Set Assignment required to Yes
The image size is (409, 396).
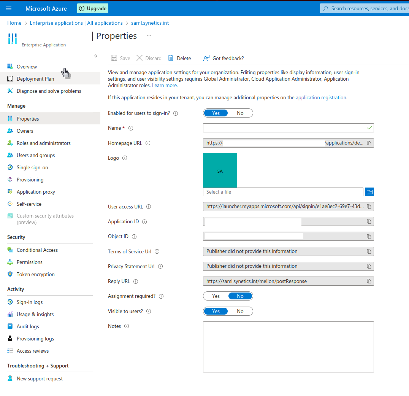pyautogui.click(x=216, y=296)
